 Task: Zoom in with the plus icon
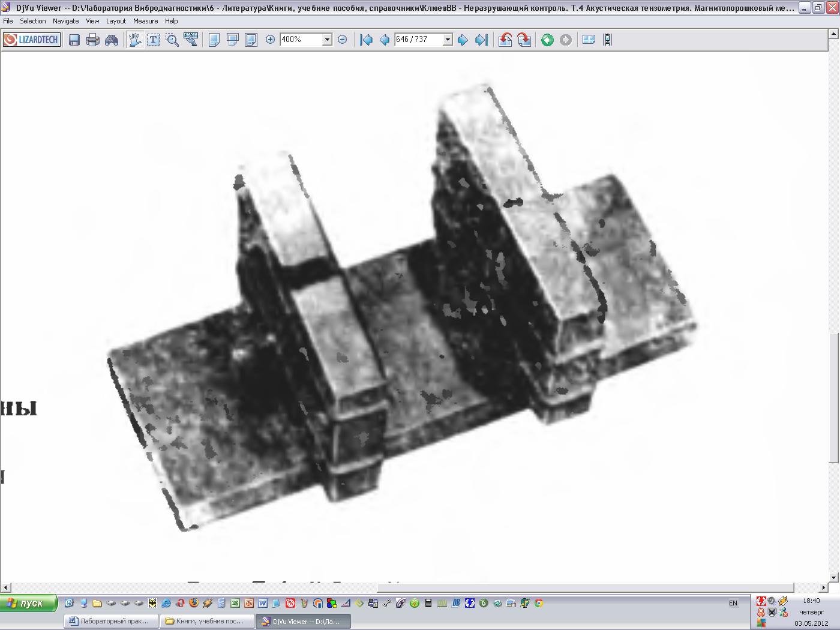[x=270, y=40]
